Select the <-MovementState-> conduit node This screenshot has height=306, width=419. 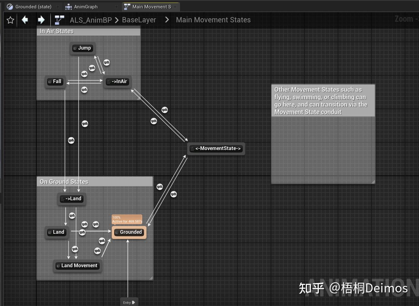click(216, 149)
